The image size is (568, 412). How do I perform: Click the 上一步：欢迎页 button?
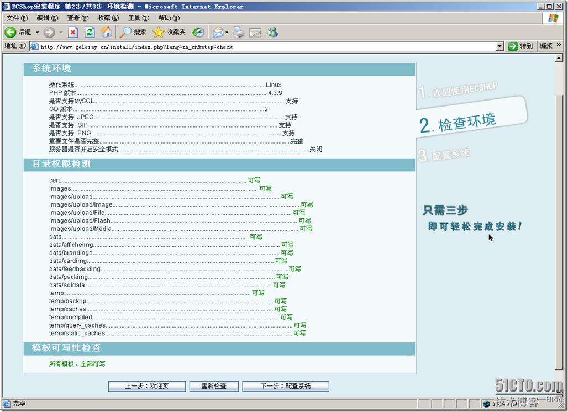[x=147, y=386]
